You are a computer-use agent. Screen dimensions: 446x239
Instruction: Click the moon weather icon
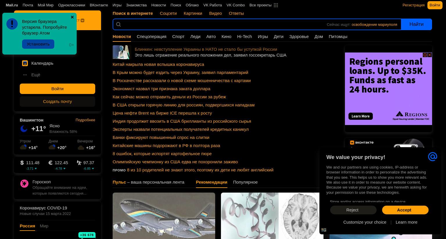pos(24,128)
